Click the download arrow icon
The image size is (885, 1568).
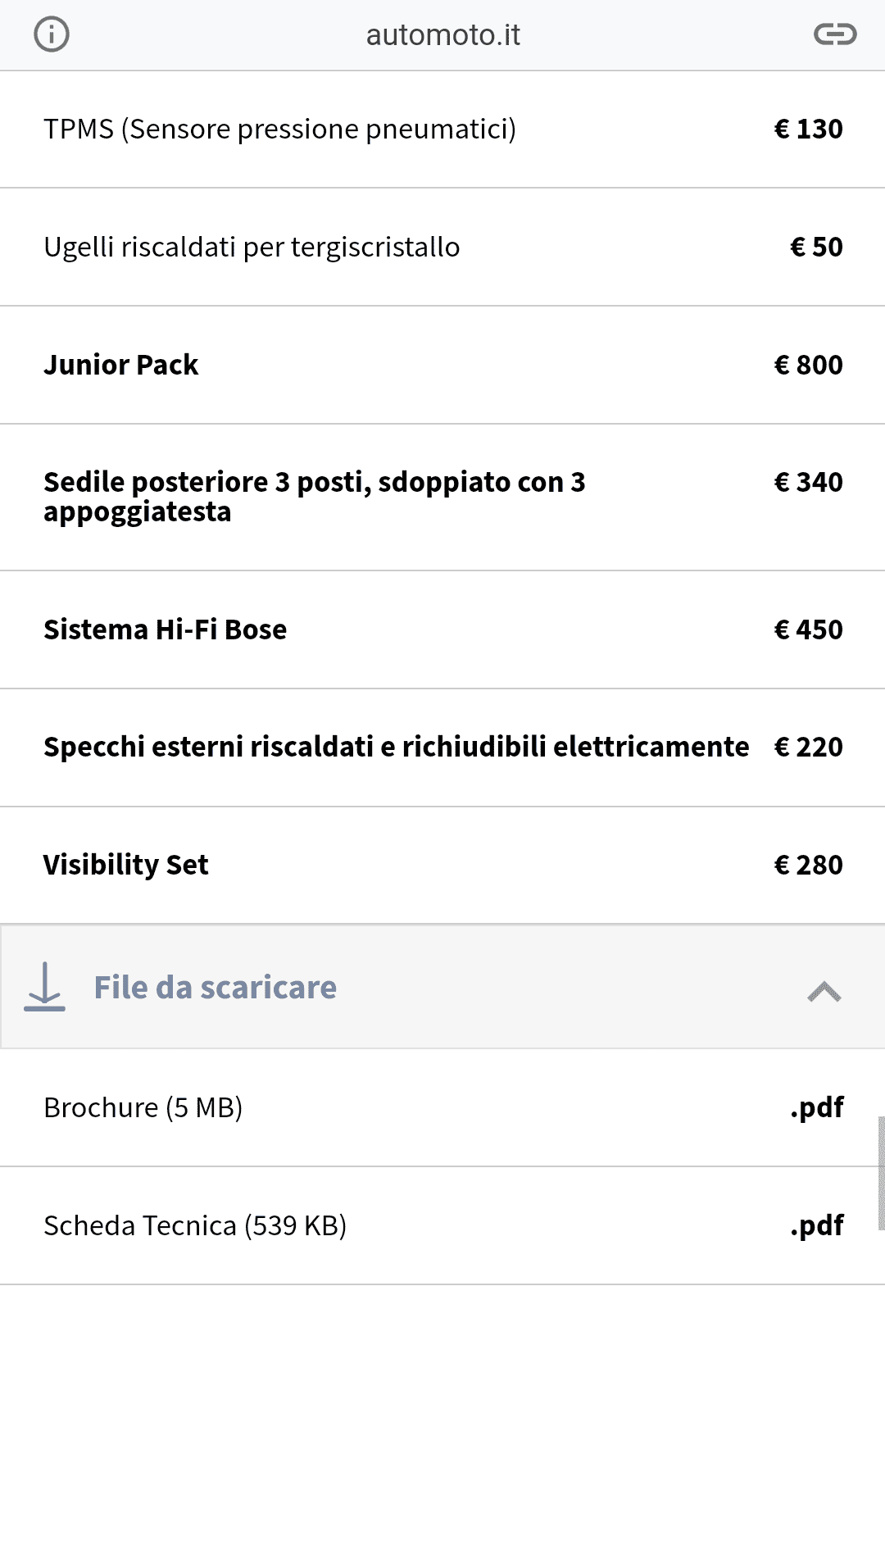pos(44,987)
